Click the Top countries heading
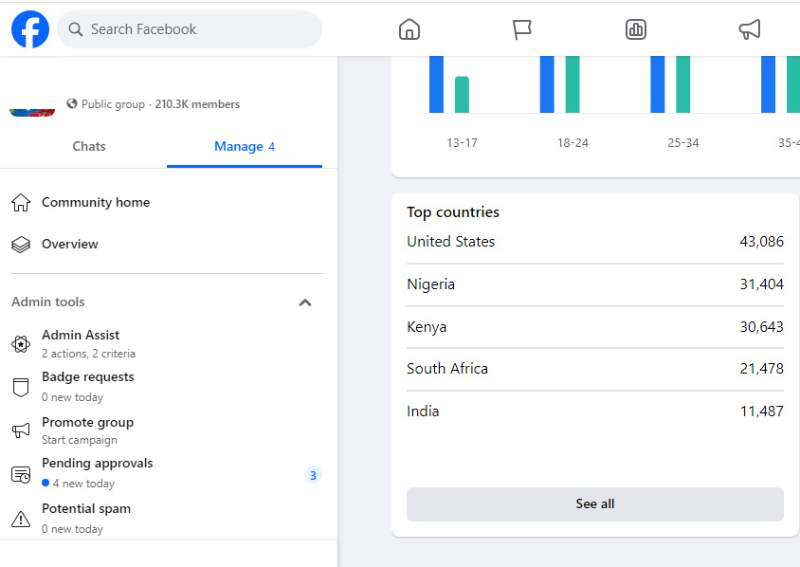This screenshot has height=567, width=800. coord(453,212)
